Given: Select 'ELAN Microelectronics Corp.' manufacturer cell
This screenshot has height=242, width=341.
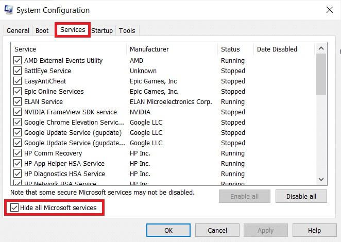Looking at the screenshot, I should [171, 102].
